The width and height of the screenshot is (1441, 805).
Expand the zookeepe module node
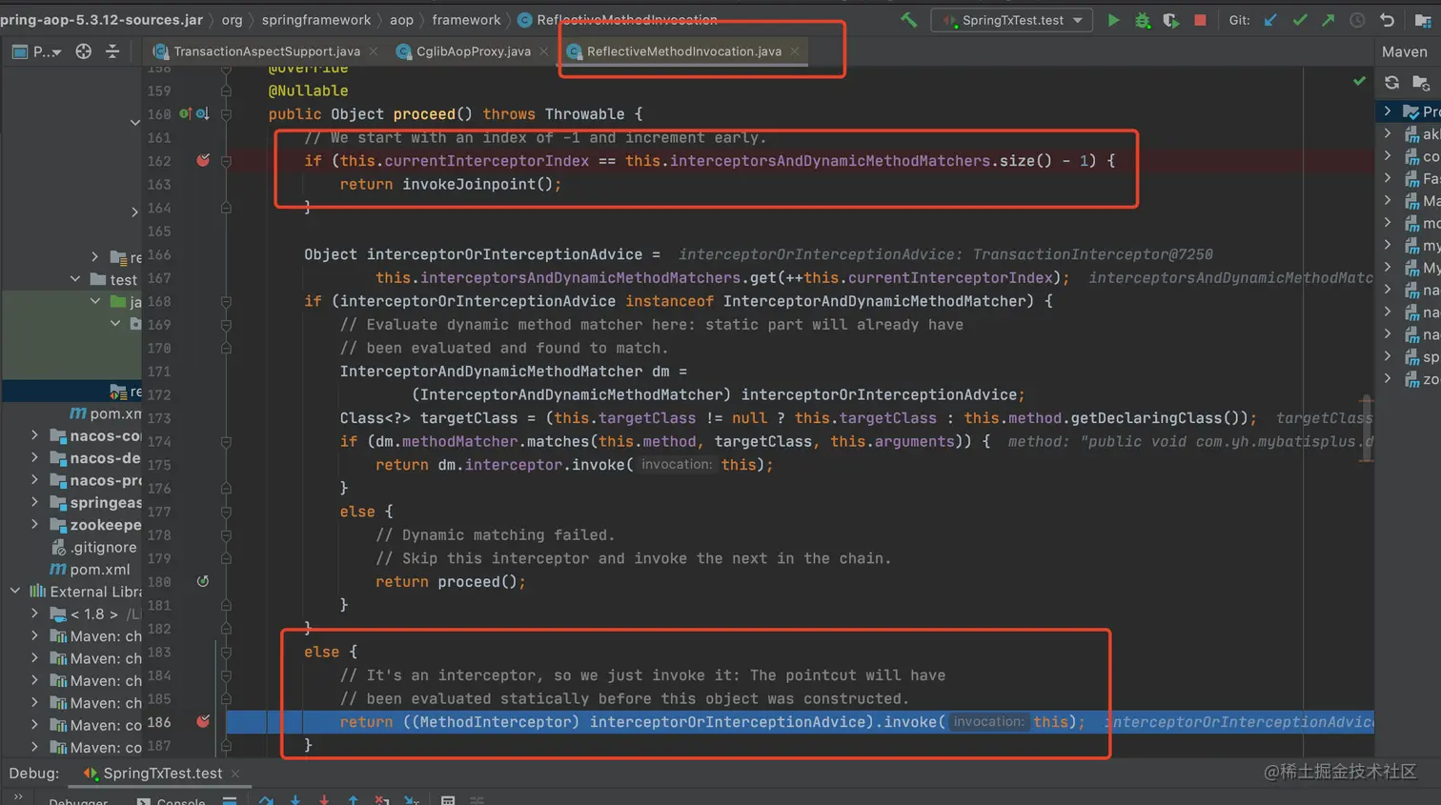35,524
